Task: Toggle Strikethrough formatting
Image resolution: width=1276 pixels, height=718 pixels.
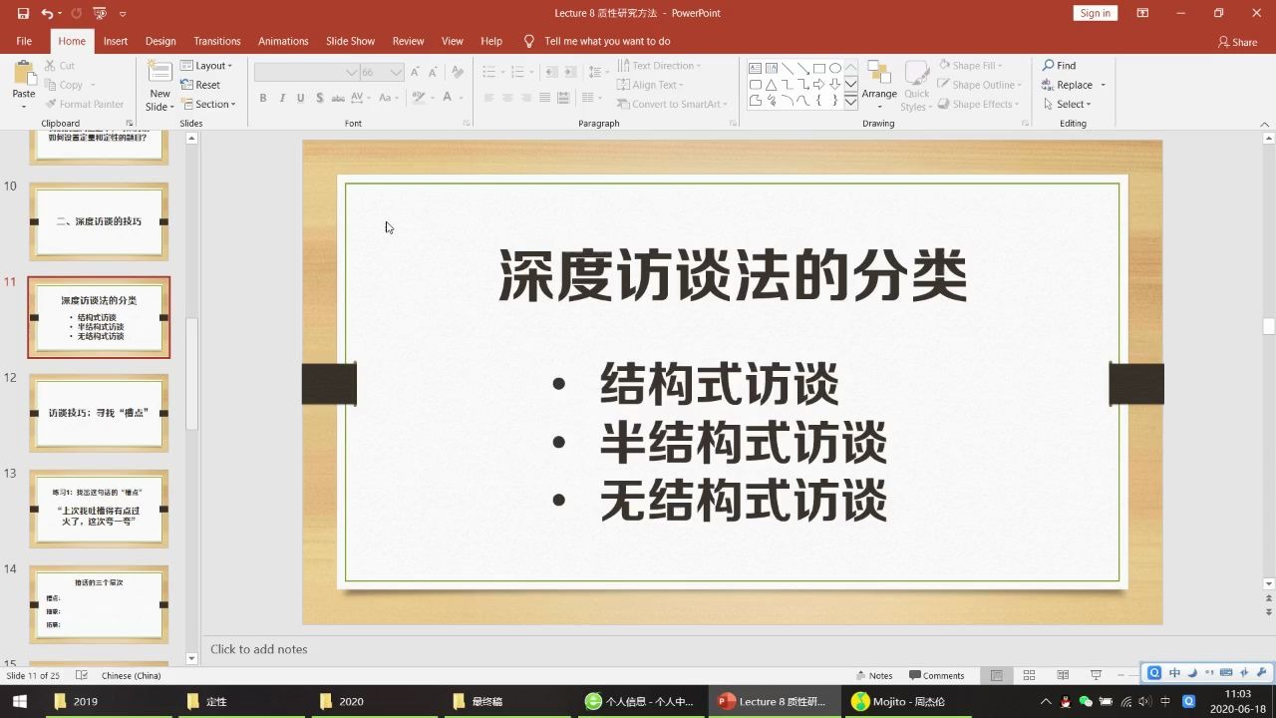Action: tap(338, 98)
